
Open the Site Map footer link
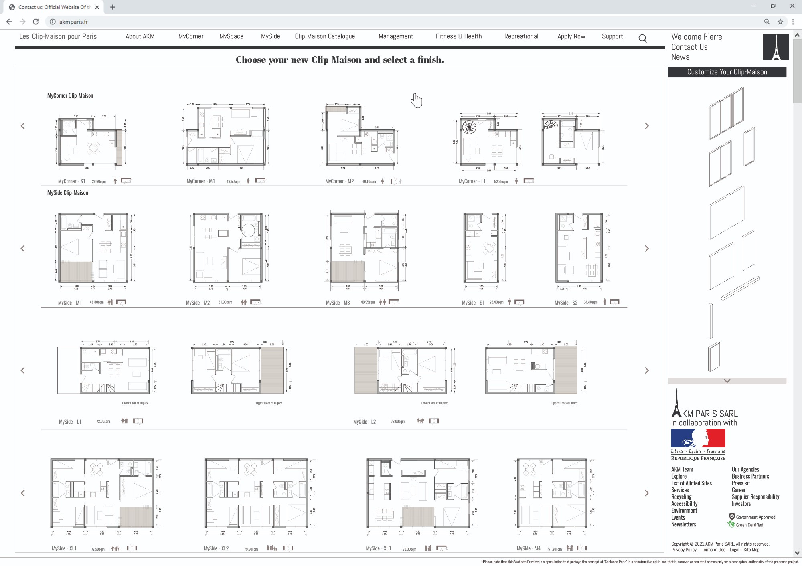(x=751, y=550)
